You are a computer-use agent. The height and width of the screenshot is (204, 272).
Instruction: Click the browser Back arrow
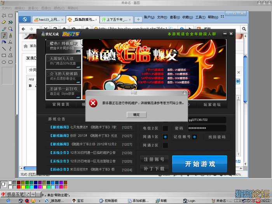click(23, 29)
